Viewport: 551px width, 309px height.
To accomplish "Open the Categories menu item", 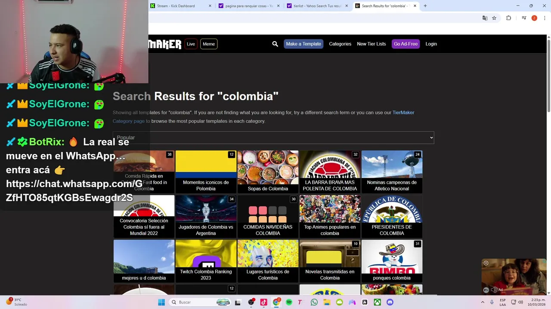I will click(x=340, y=44).
